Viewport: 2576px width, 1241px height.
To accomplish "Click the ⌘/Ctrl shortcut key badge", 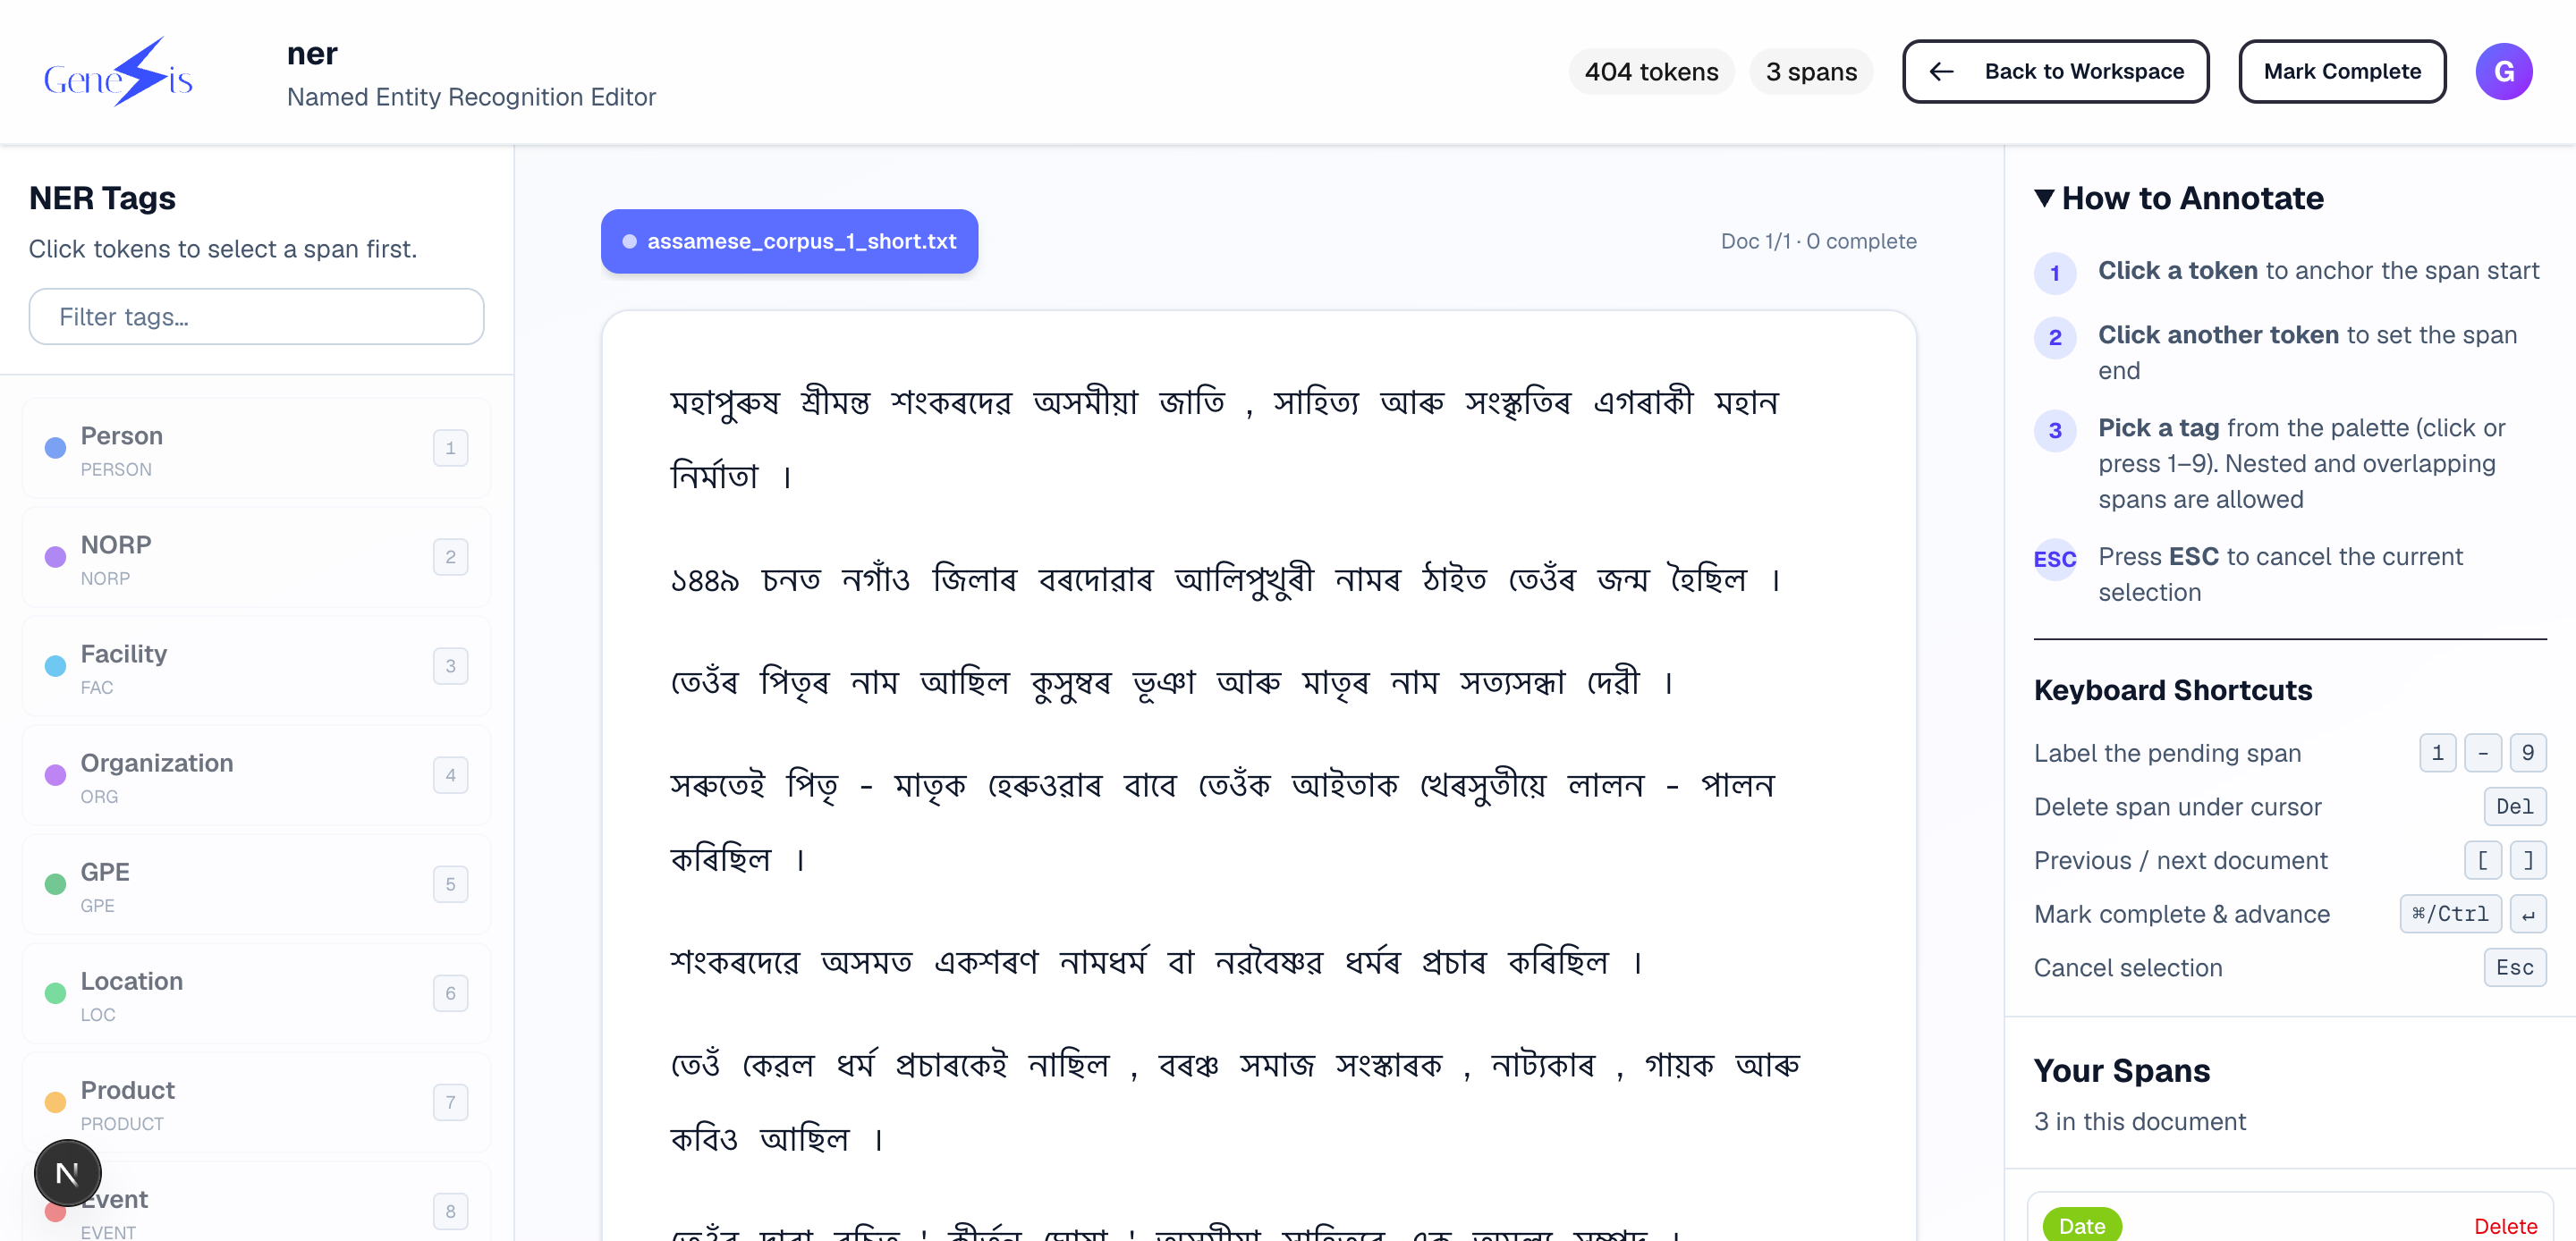I will click(x=2449, y=913).
